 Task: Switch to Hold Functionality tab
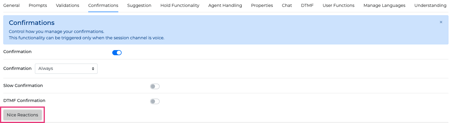(x=180, y=5)
